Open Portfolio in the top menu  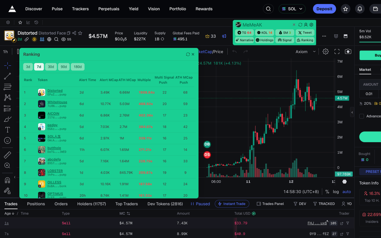coord(178,9)
